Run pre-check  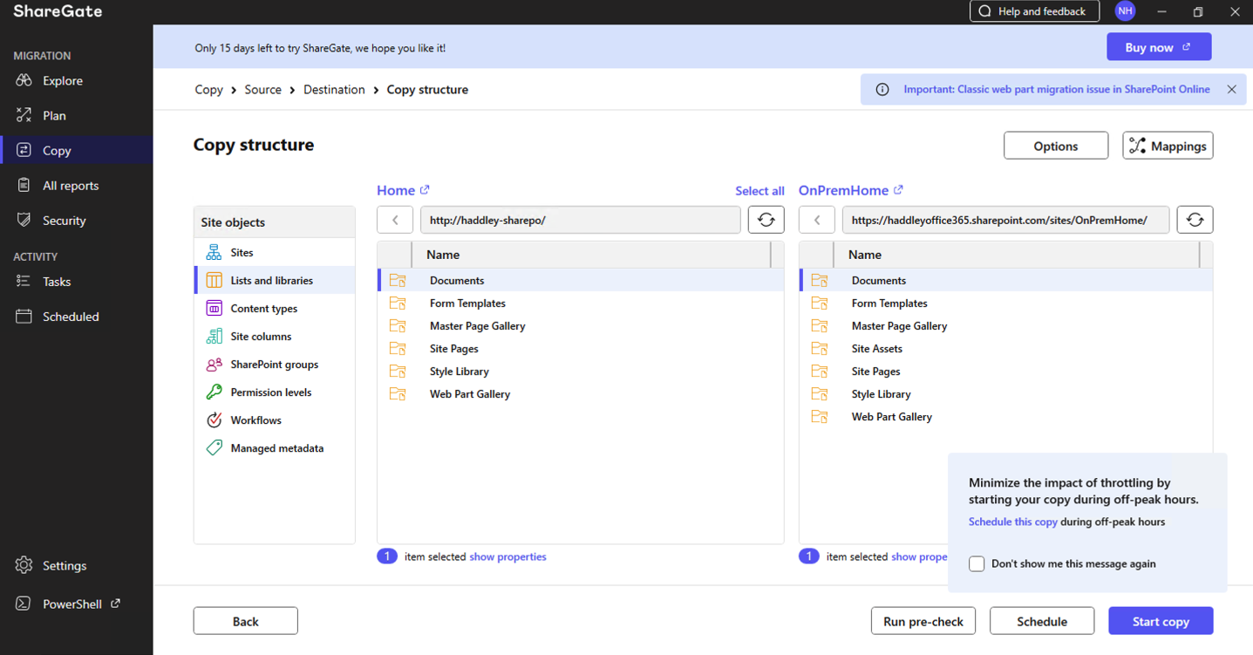pyautogui.click(x=923, y=621)
